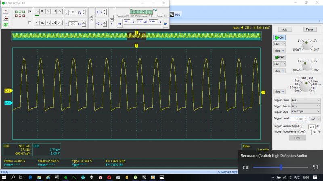This screenshot has height=181, width=323.
Task: Toggle the CH2 channel on/off button
Action: (280, 58)
